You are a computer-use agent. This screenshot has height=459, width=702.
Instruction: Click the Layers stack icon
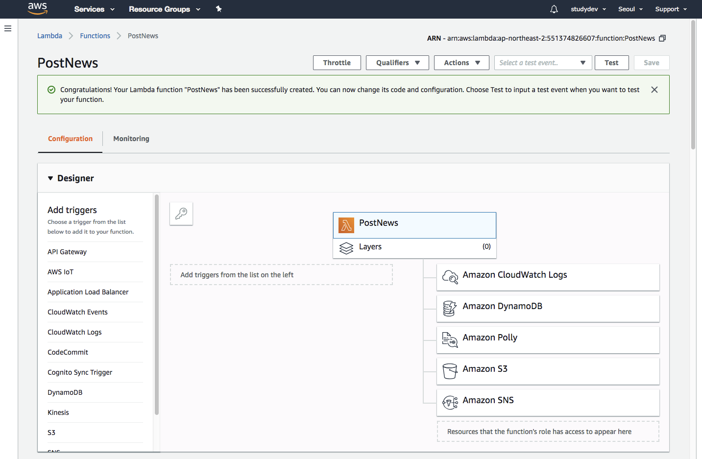[346, 248]
